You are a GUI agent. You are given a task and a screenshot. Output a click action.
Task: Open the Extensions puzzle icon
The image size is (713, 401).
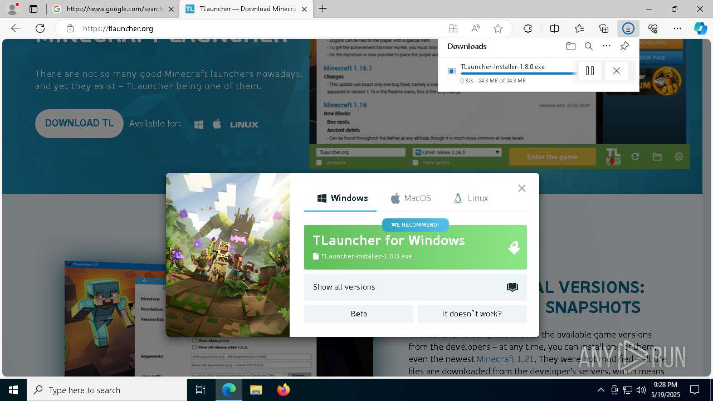tap(528, 28)
